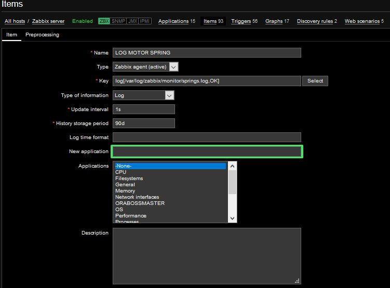The height and width of the screenshot is (288, 390).
Task: Open the Triggers section
Action: pyautogui.click(x=241, y=21)
